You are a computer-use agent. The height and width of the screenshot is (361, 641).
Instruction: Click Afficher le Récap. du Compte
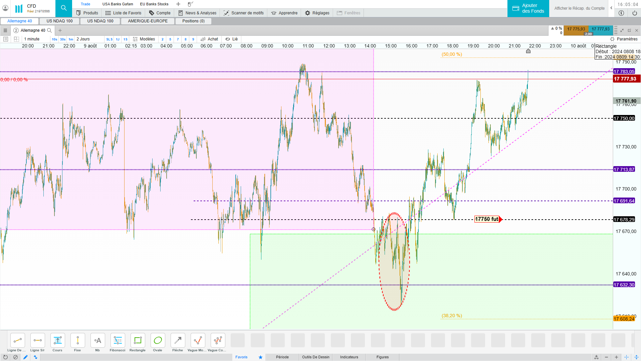(x=579, y=8)
